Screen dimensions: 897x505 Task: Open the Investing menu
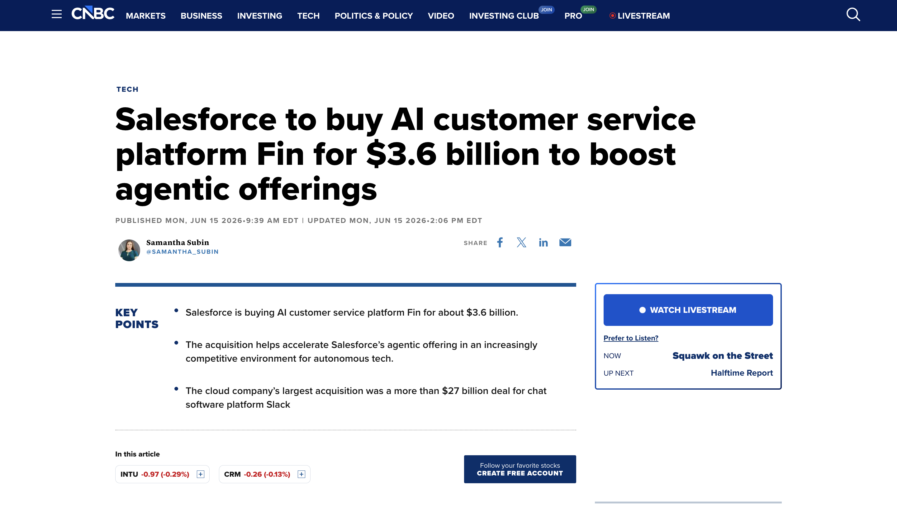(259, 16)
